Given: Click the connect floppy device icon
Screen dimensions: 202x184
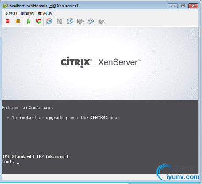Looking at the screenshot, I should tap(80, 21).
